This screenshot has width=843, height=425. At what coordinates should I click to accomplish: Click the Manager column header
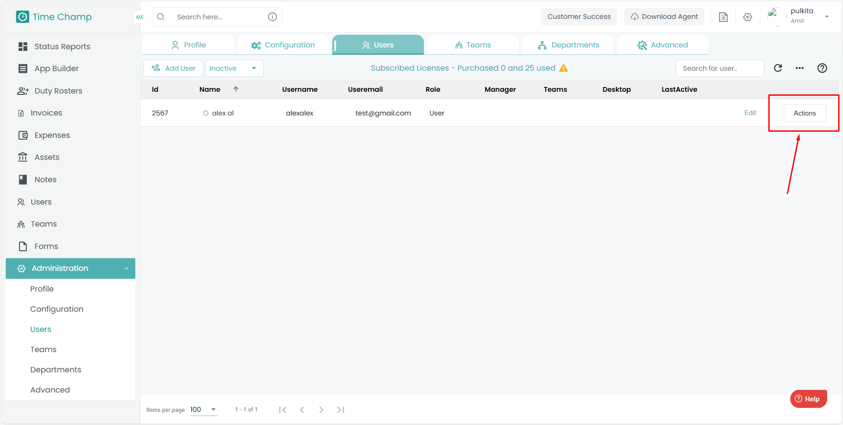(500, 89)
